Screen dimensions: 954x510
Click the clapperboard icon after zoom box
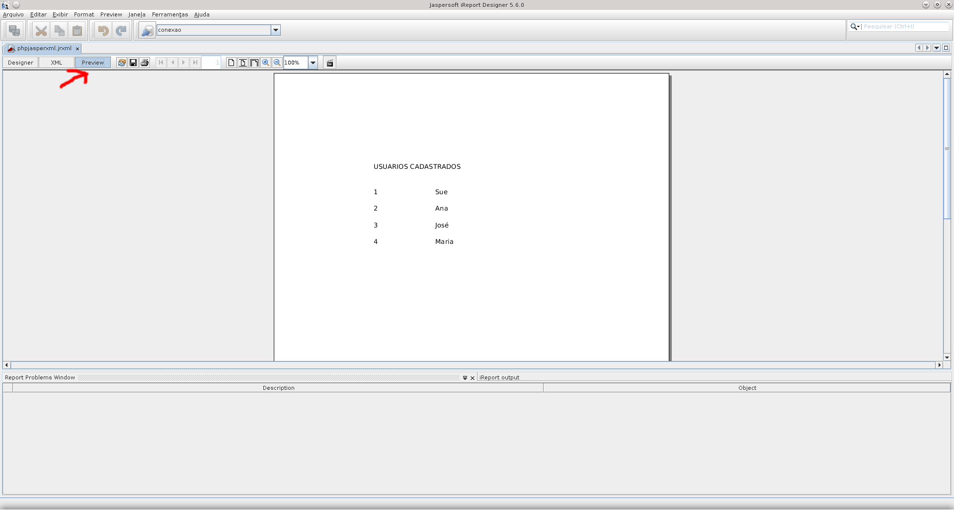click(x=330, y=63)
